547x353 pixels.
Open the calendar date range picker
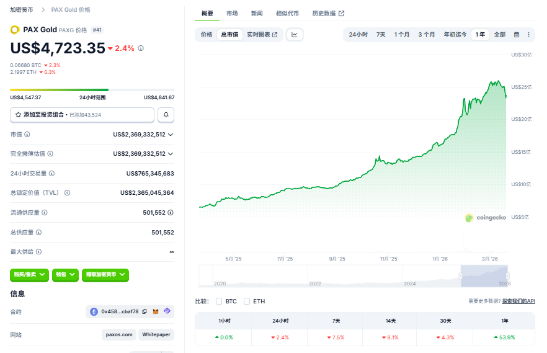click(x=517, y=35)
